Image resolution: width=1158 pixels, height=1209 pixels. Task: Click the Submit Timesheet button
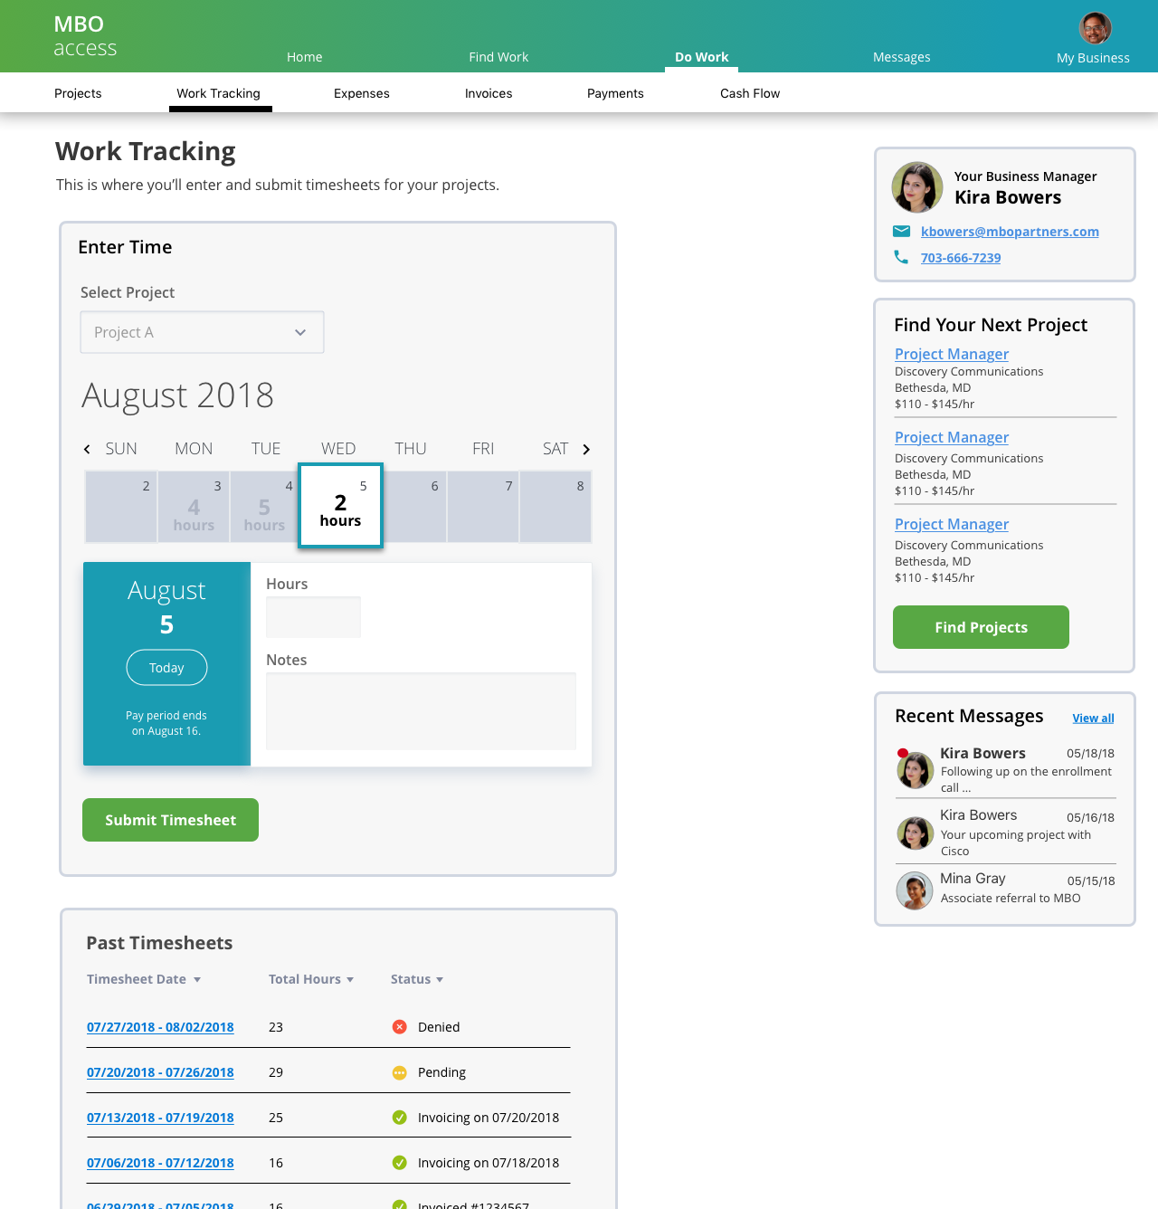[170, 820]
